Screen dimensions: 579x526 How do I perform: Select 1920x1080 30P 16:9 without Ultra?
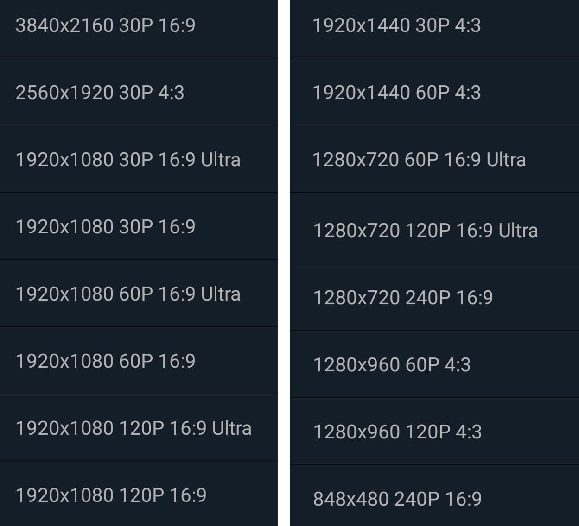[x=106, y=227]
